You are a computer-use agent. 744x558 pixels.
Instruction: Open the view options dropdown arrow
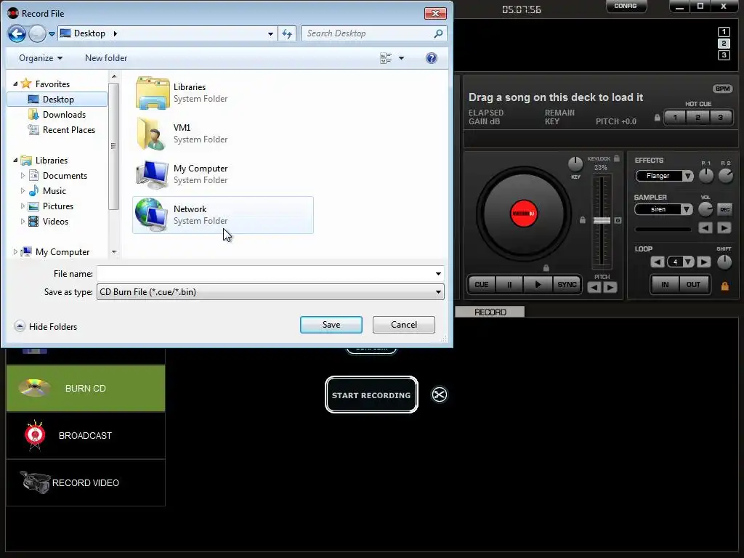[401, 58]
